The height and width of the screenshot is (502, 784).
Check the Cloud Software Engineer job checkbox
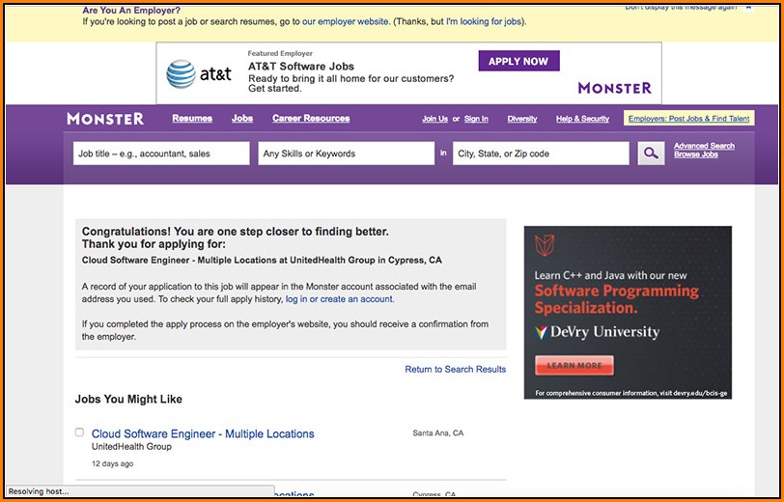pyautogui.click(x=80, y=432)
